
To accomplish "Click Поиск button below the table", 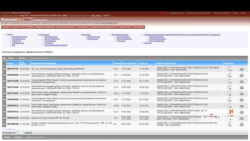I will point(7,137).
